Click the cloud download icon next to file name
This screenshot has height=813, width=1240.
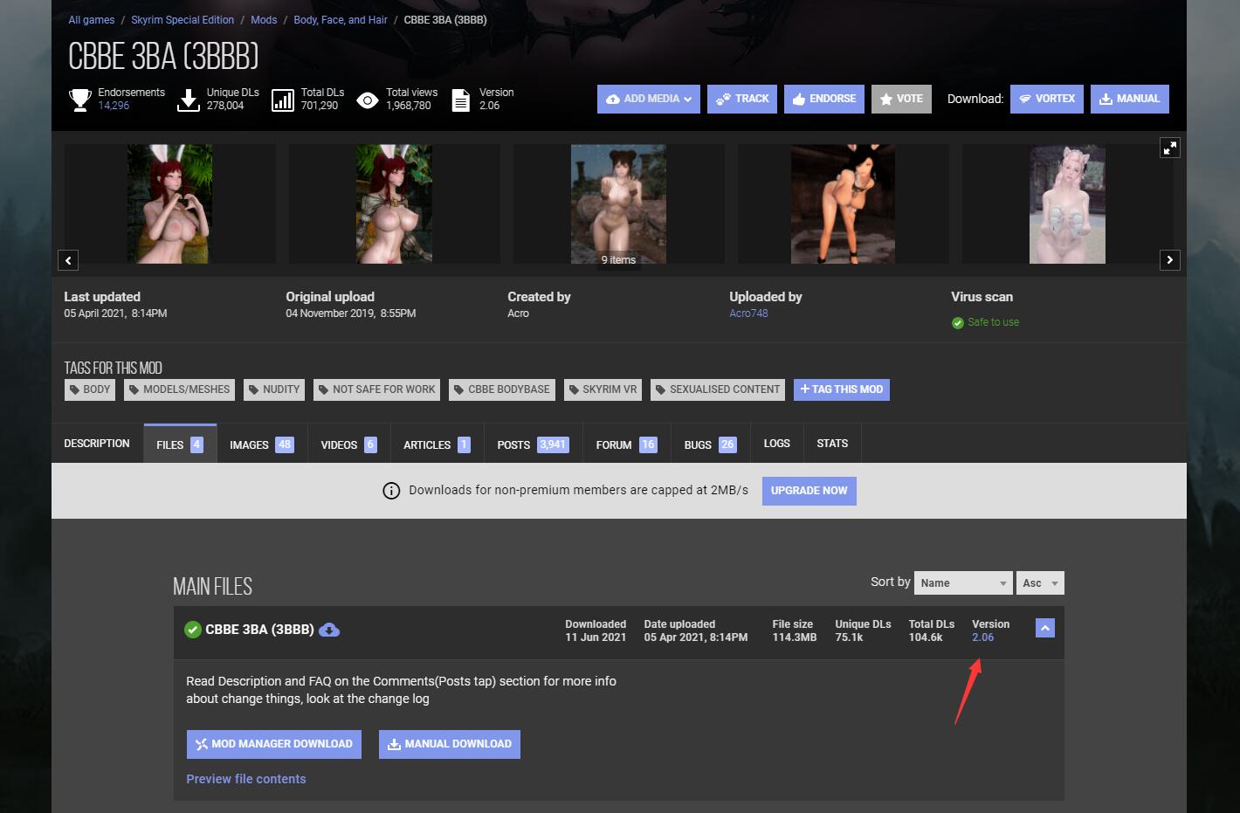[x=329, y=630]
